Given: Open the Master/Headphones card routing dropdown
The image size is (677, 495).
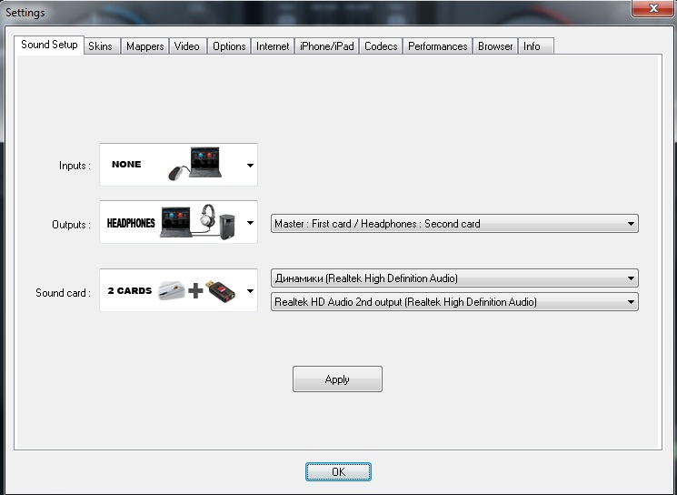Looking at the screenshot, I should [x=454, y=224].
